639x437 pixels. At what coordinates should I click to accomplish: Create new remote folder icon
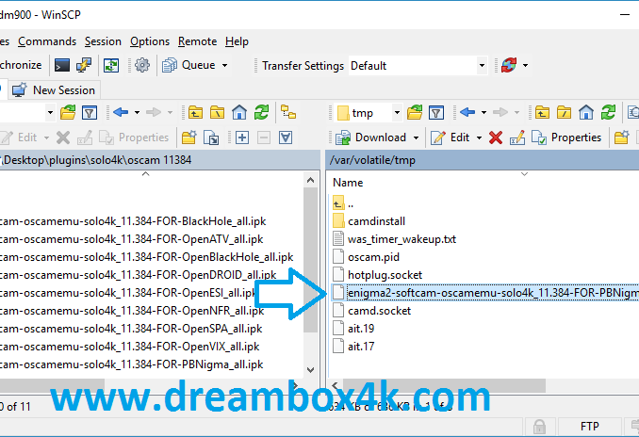point(621,138)
